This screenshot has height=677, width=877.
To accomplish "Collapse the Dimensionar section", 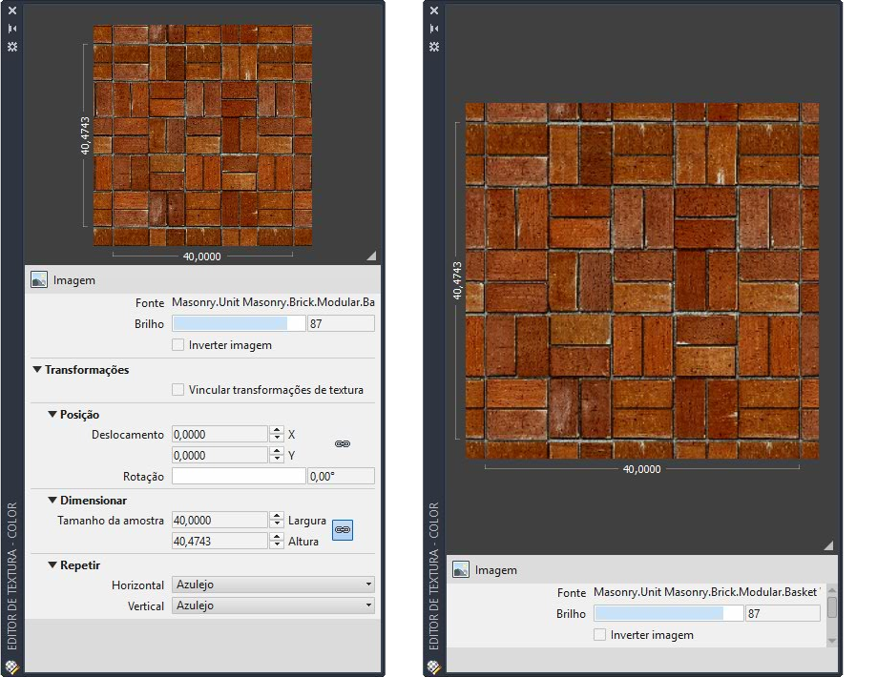I will pos(52,501).
